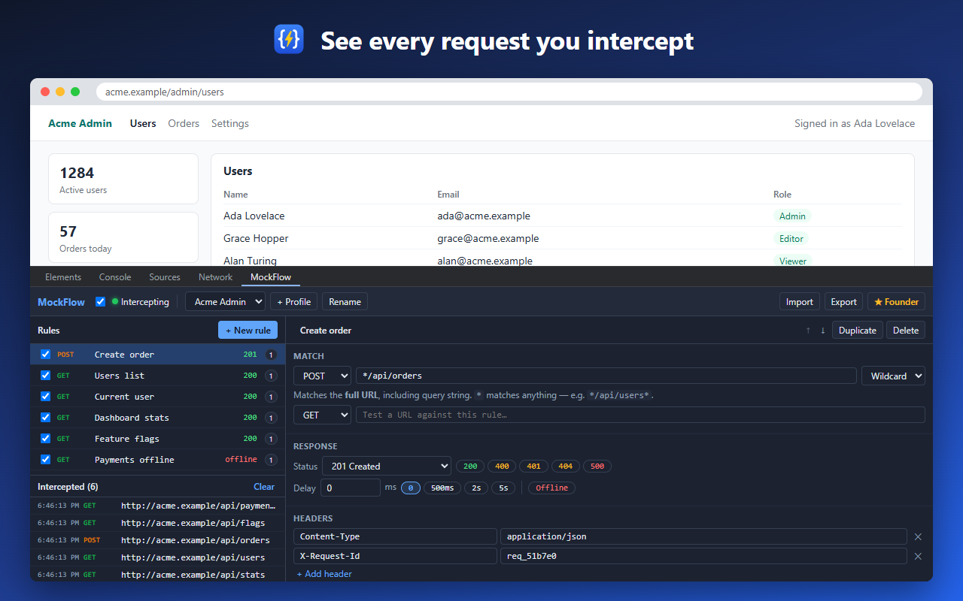This screenshot has height=601, width=963.
Task: Disable the Users list rule checkbox
Action: pyautogui.click(x=45, y=376)
